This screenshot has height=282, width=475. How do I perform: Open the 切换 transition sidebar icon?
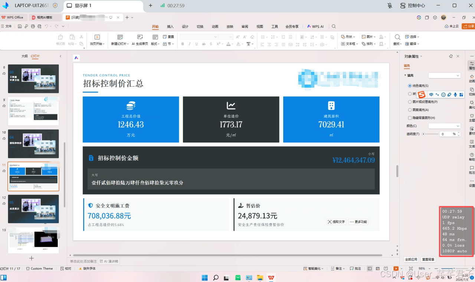472,92
